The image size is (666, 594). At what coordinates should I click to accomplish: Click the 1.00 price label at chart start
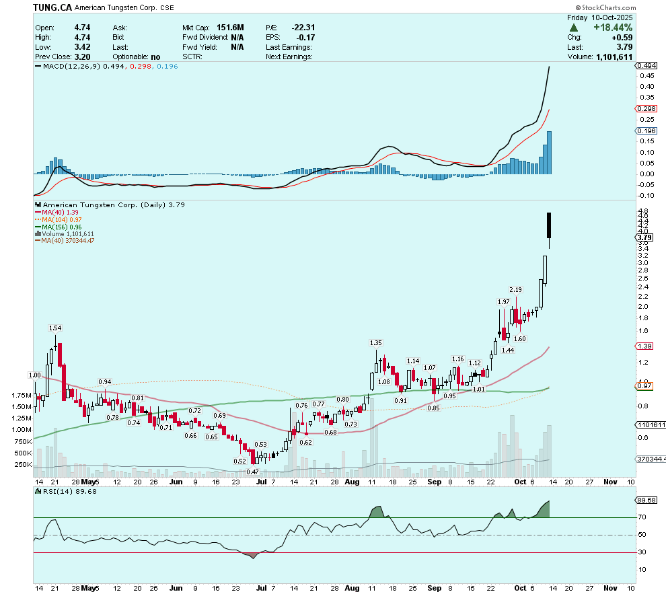coord(34,375)
